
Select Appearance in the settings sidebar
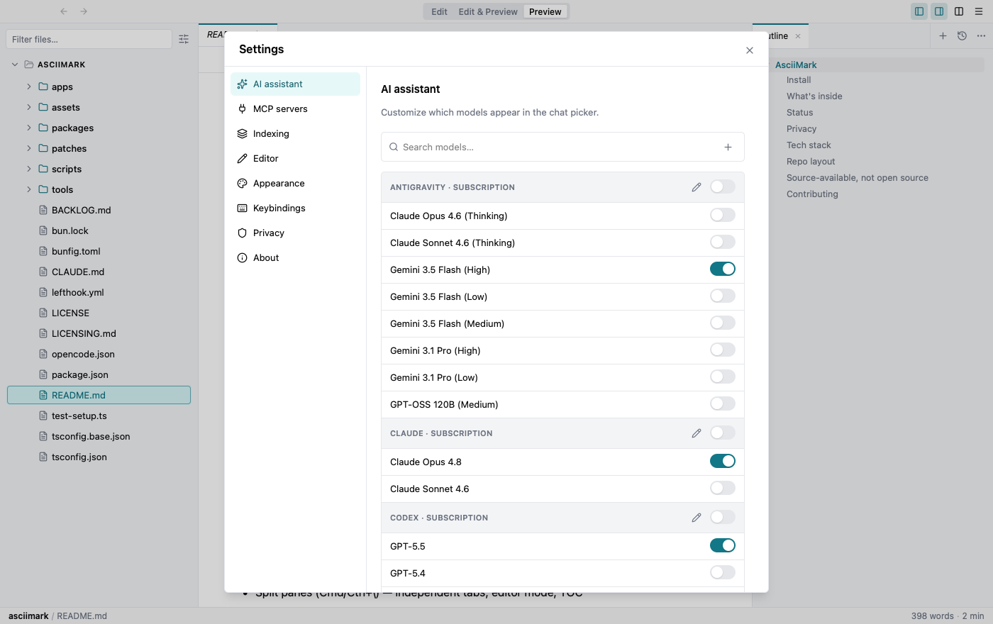point(295,183)
